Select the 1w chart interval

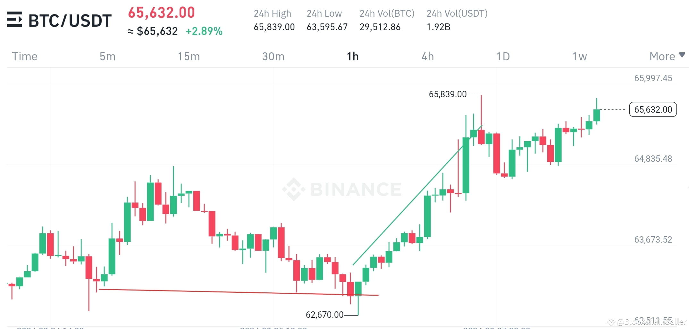(x=579, y=56)
